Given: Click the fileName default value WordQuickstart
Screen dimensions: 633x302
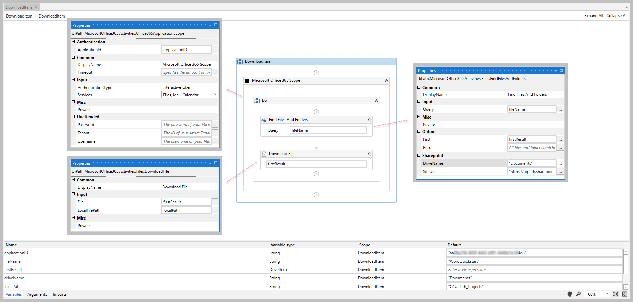Looking at the screenshot, I should 534,261.
